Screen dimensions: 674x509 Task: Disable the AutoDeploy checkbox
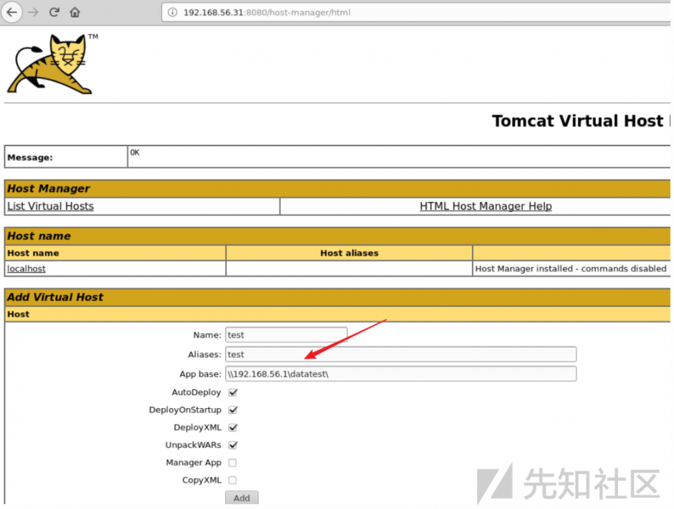(233, 393)
